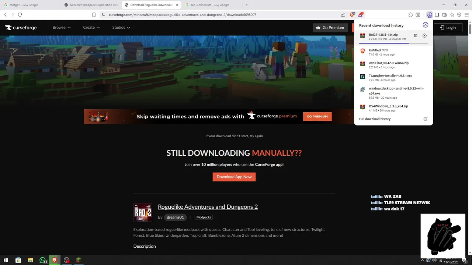The image size is (472, 265).
Task: Click the Modpacks category tag
Action: click(204, 218)
